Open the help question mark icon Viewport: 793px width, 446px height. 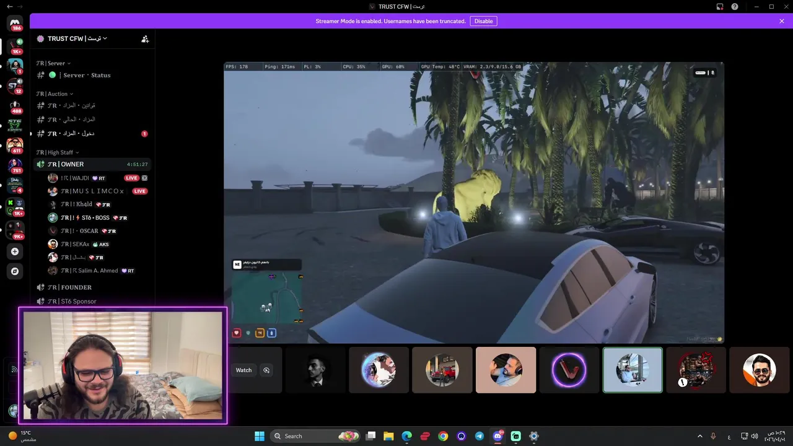coord(735,6)
